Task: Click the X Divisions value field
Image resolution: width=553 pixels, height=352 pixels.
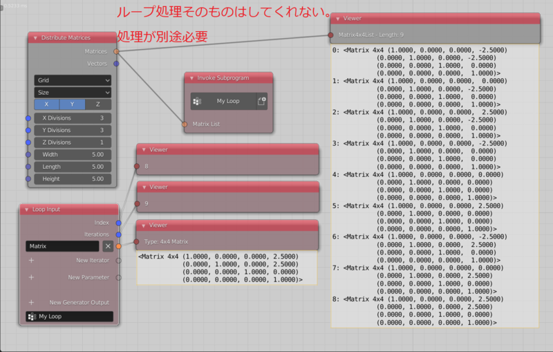Action: click(73, 118)
